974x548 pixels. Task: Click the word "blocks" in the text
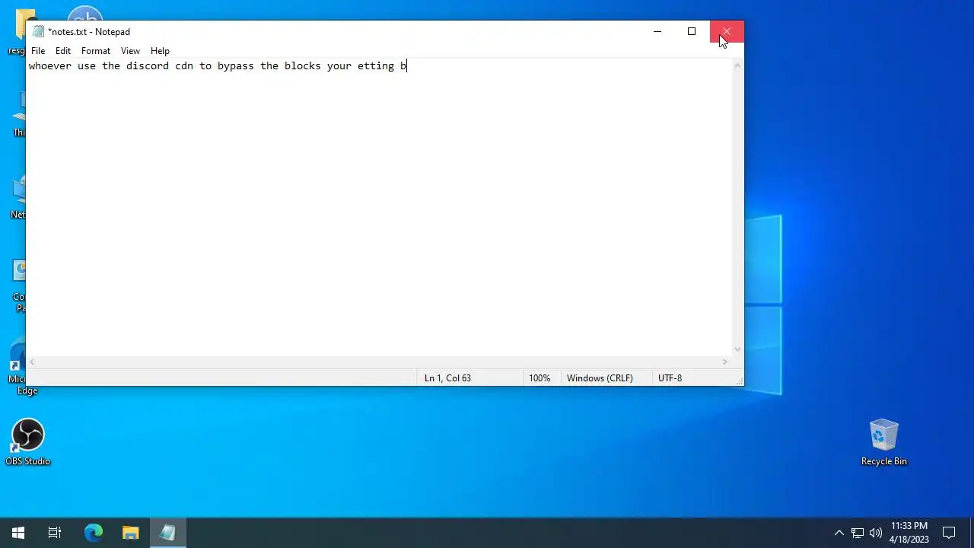303,66
